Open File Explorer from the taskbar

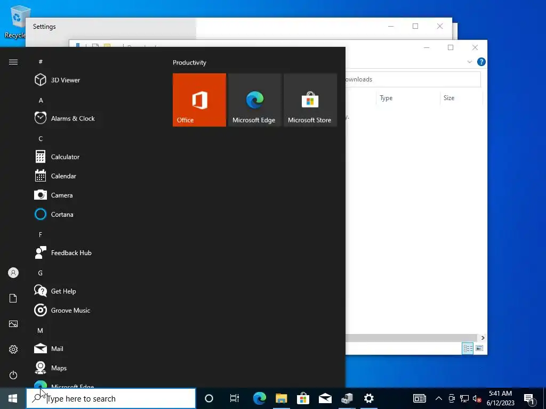(x=282, y=398)
